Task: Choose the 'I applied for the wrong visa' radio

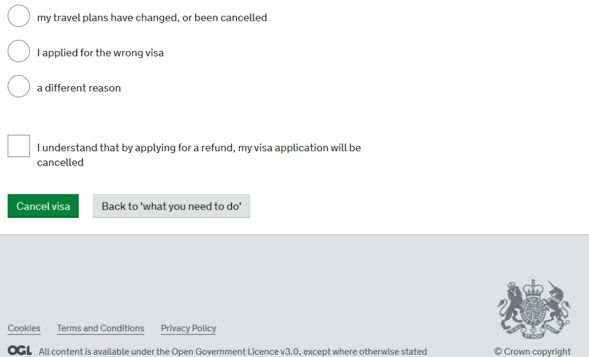Action: pos(19,51)
